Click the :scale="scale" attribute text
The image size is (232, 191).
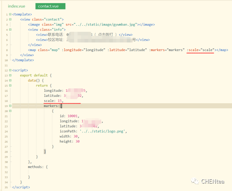pos(200,50)
